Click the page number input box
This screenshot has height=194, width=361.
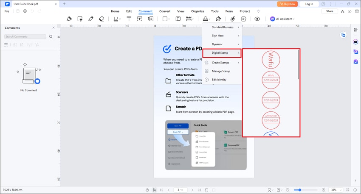(x=180, y=190)
